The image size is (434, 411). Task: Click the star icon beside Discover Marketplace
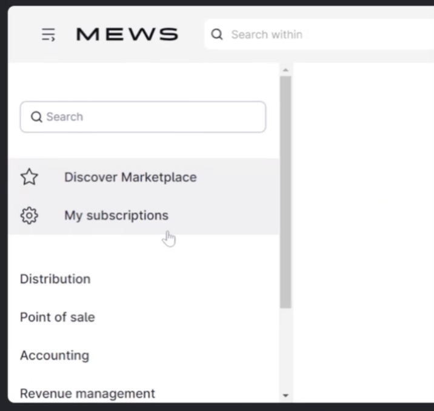29,177
